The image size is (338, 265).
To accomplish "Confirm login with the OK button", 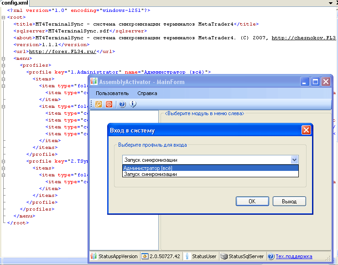I will [x=252, y=201].
